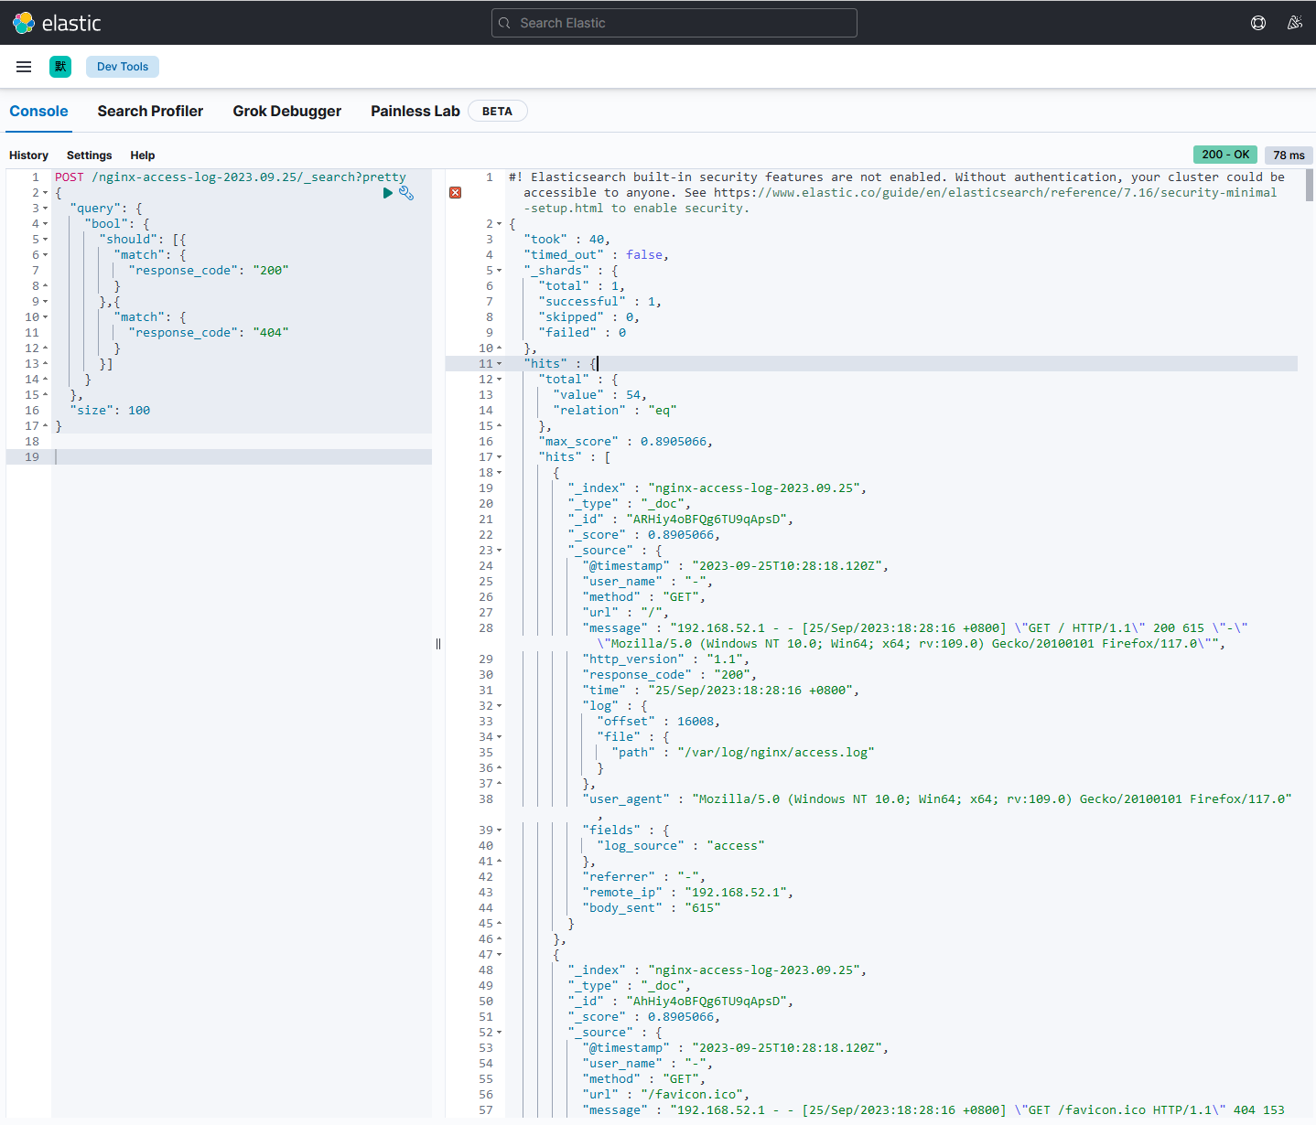
Task: Switch to the Search Profiler tab
Action: pos(150,112)
